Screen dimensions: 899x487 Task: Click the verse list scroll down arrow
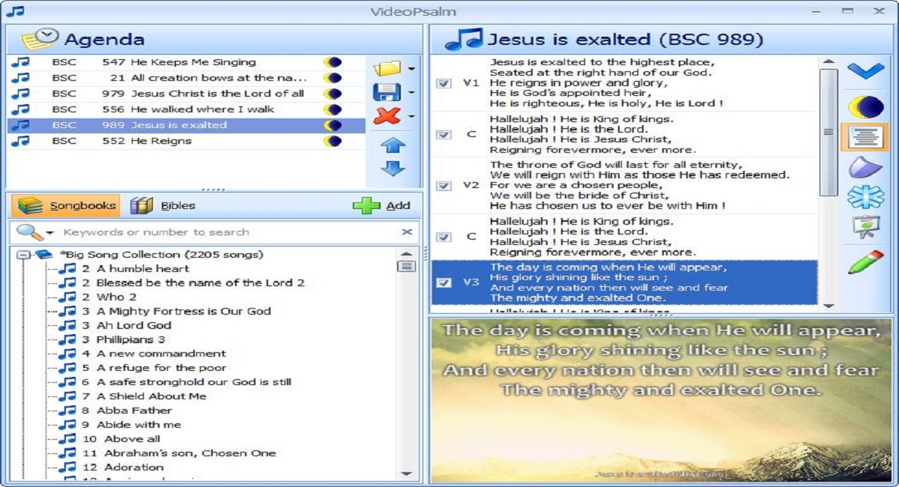click(x=828, y=306)
